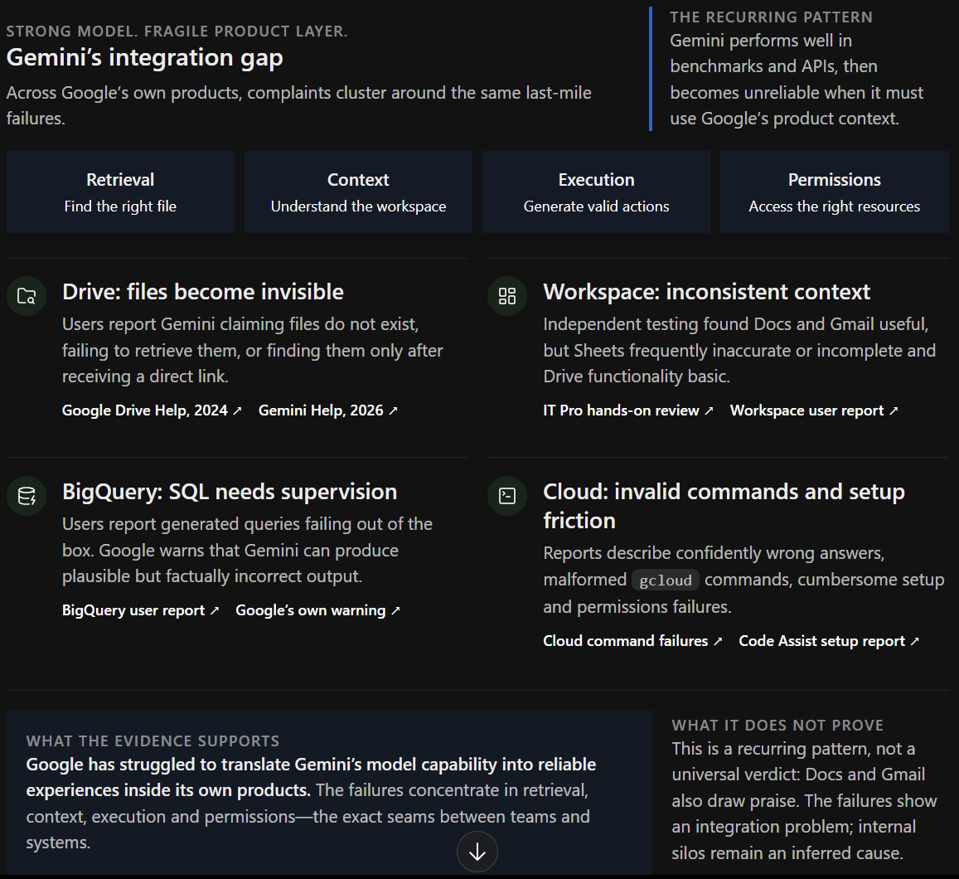Viewport: 959px width, 879px height.
Task: Click the 'Find the right file' subtitle
Action: pyautogui.click(x=120, y=206)
